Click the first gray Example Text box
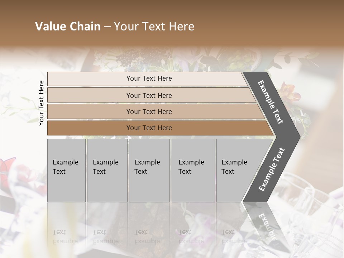The image size is (344, 258). pyautogui.click(x=66, y=170)
